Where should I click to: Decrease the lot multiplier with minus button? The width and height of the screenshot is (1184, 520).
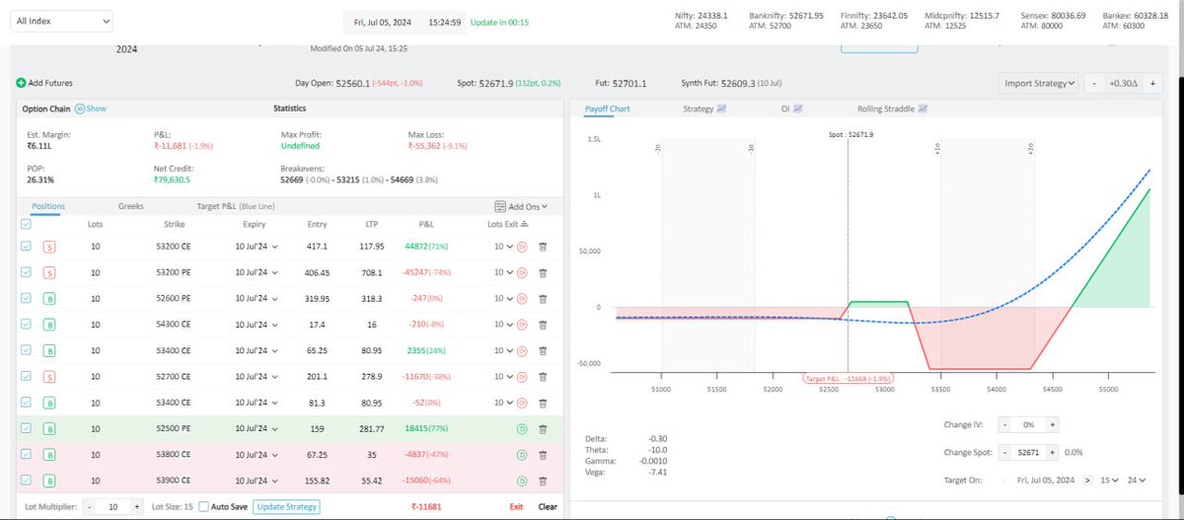point(90,506)
